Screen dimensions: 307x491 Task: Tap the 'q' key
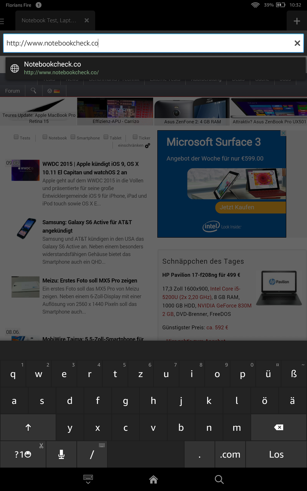tap(13, 374)
